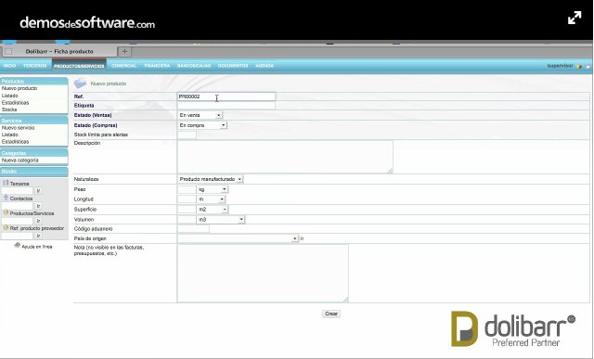Open the País de origen dropdown
The width and height of the screenshot is (594, 359).
click(x=238, y=238)
